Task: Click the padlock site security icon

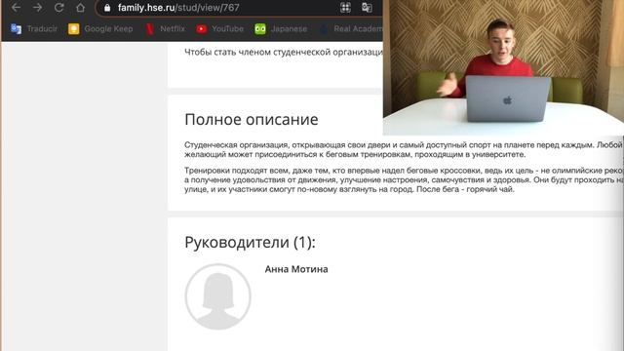Action: point(107,8)
